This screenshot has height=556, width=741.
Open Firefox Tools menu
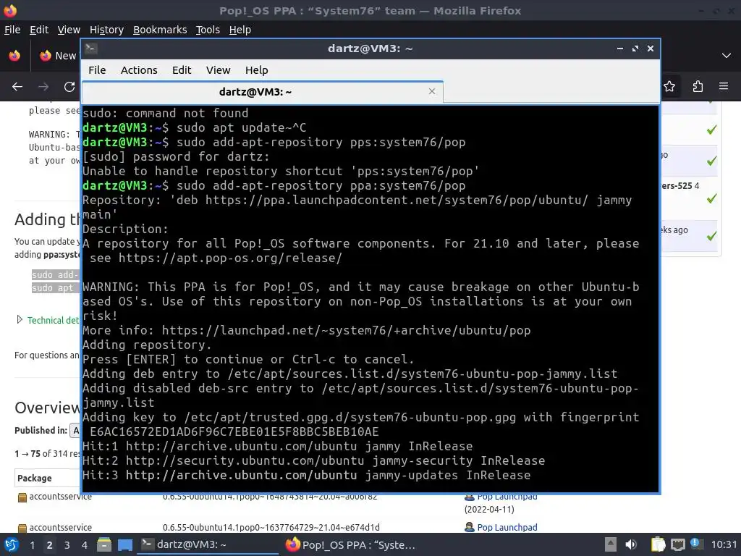click(x=208, y=30)
